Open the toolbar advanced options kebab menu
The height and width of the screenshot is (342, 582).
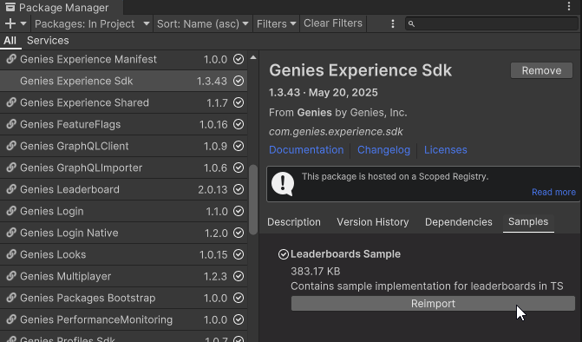coord(393,23)
